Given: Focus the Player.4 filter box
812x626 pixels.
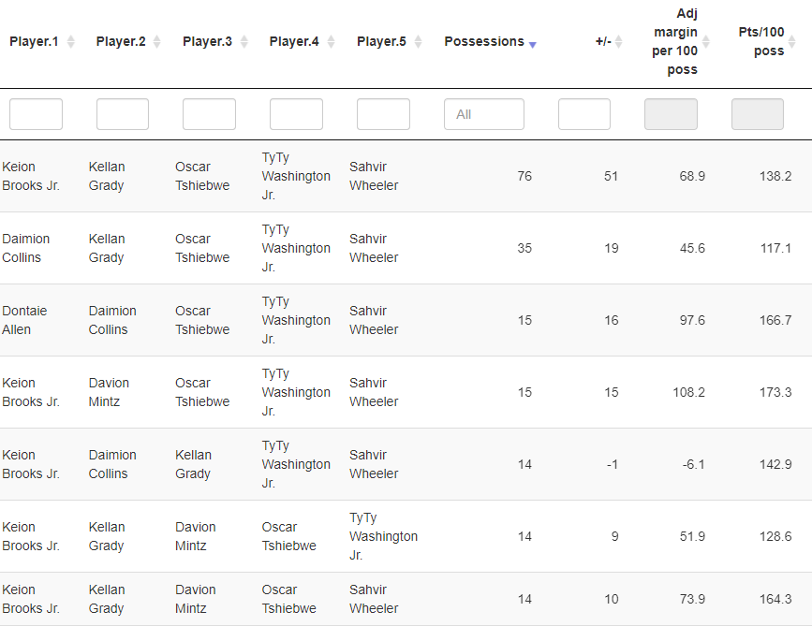Looking at the screenshot, I should tap(296, 114).
